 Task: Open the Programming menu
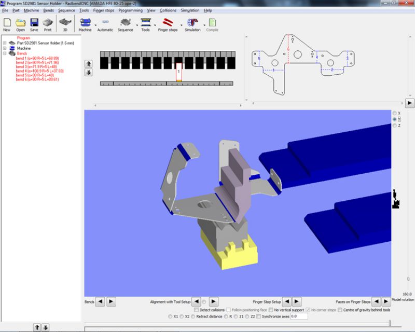[130, 10]
